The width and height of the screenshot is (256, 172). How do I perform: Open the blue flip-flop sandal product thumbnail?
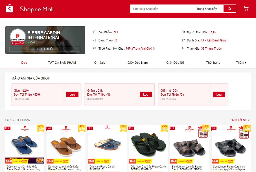point(25,141)
